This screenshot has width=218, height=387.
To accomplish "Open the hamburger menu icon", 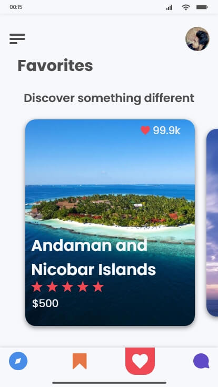I will (x=17, y=39).
